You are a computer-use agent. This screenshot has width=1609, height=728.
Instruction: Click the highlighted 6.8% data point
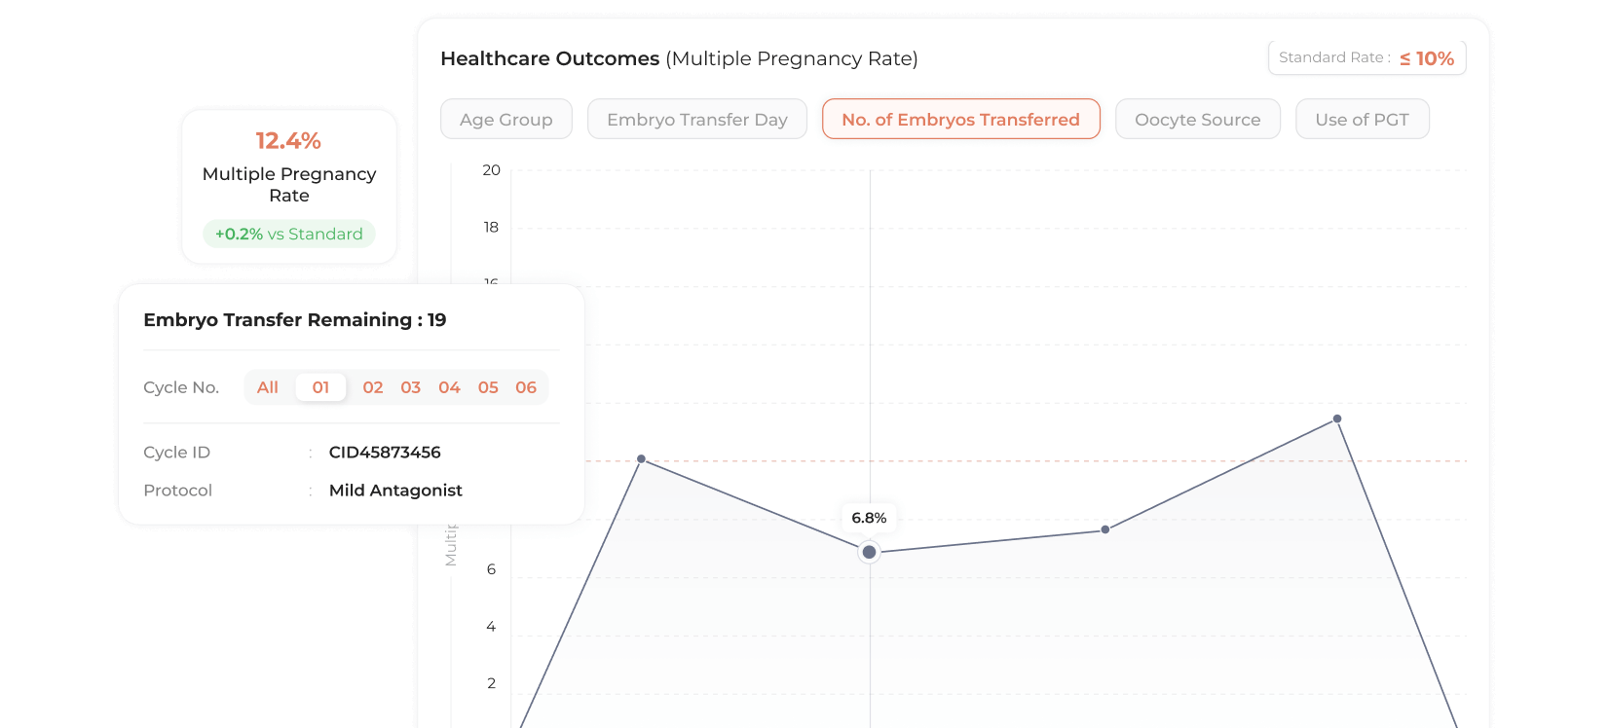(869, 552)
